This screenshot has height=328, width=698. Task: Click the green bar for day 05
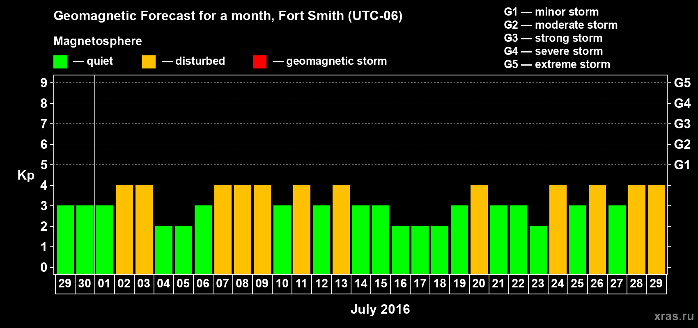click(184, 250)
